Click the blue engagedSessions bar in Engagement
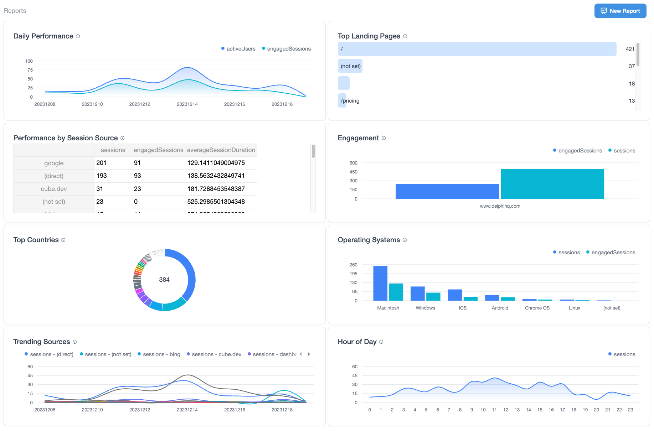Screen dimensions: 654x431 tap(447, 191)
